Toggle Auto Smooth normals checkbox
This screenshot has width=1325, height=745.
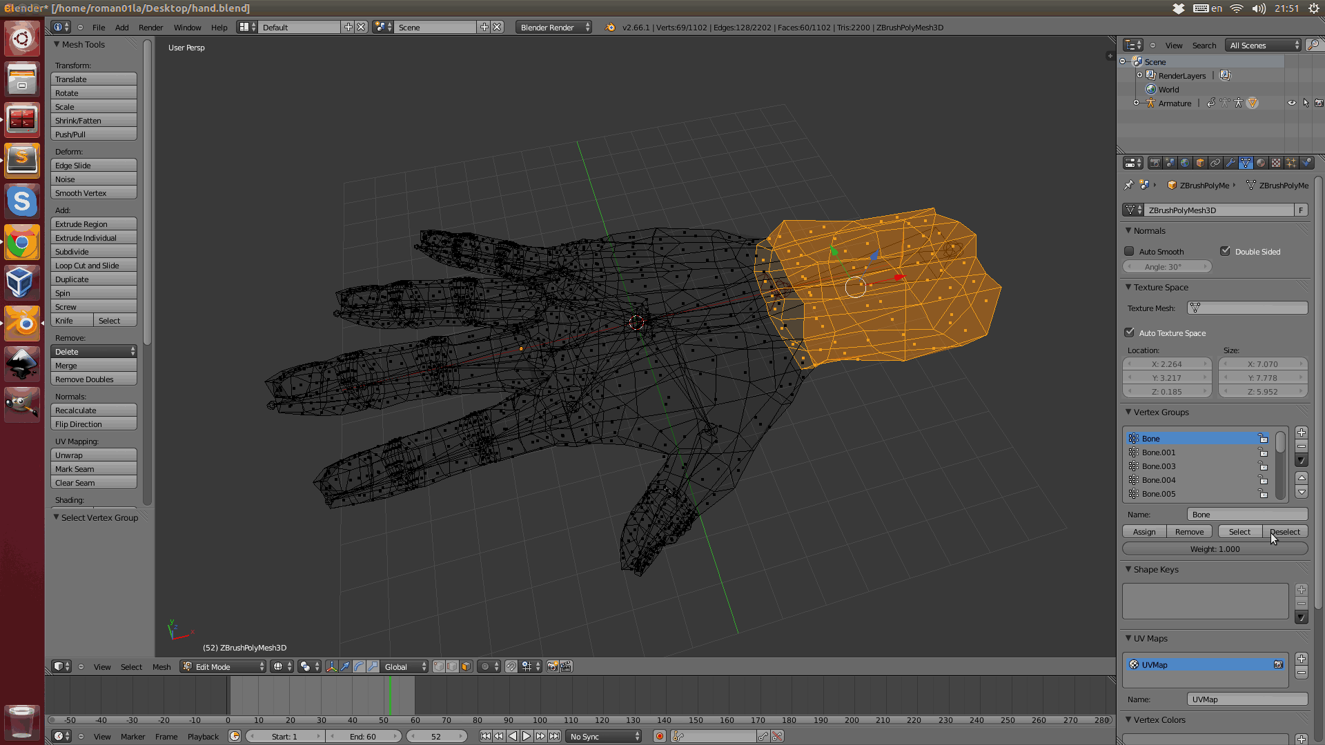[1128, 251]
